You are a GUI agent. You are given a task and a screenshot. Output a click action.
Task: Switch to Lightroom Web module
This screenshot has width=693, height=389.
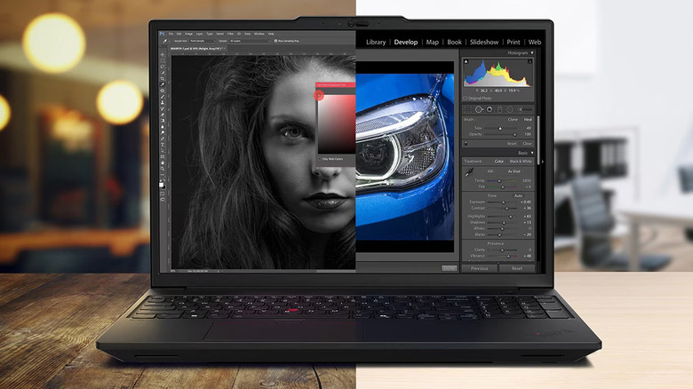click(x=535, y=42)
